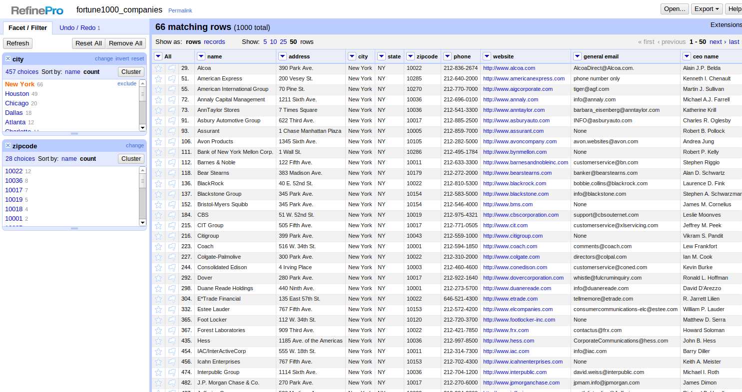Flag the Estee Lauder row
This screenshot has height=392, width=742.
(x=172, y=310)
